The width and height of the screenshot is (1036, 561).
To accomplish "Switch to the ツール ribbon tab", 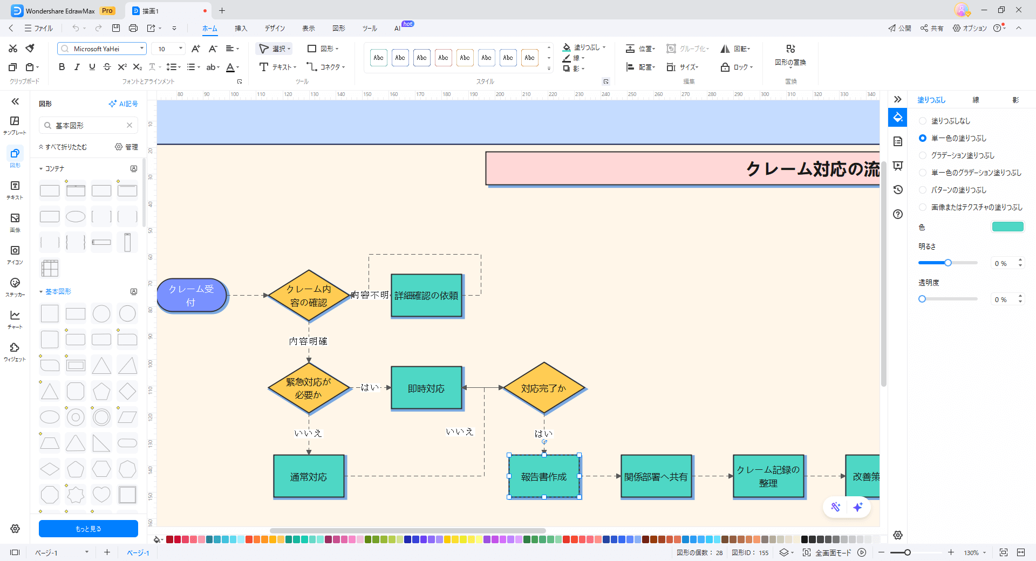I will click(370, 28).
